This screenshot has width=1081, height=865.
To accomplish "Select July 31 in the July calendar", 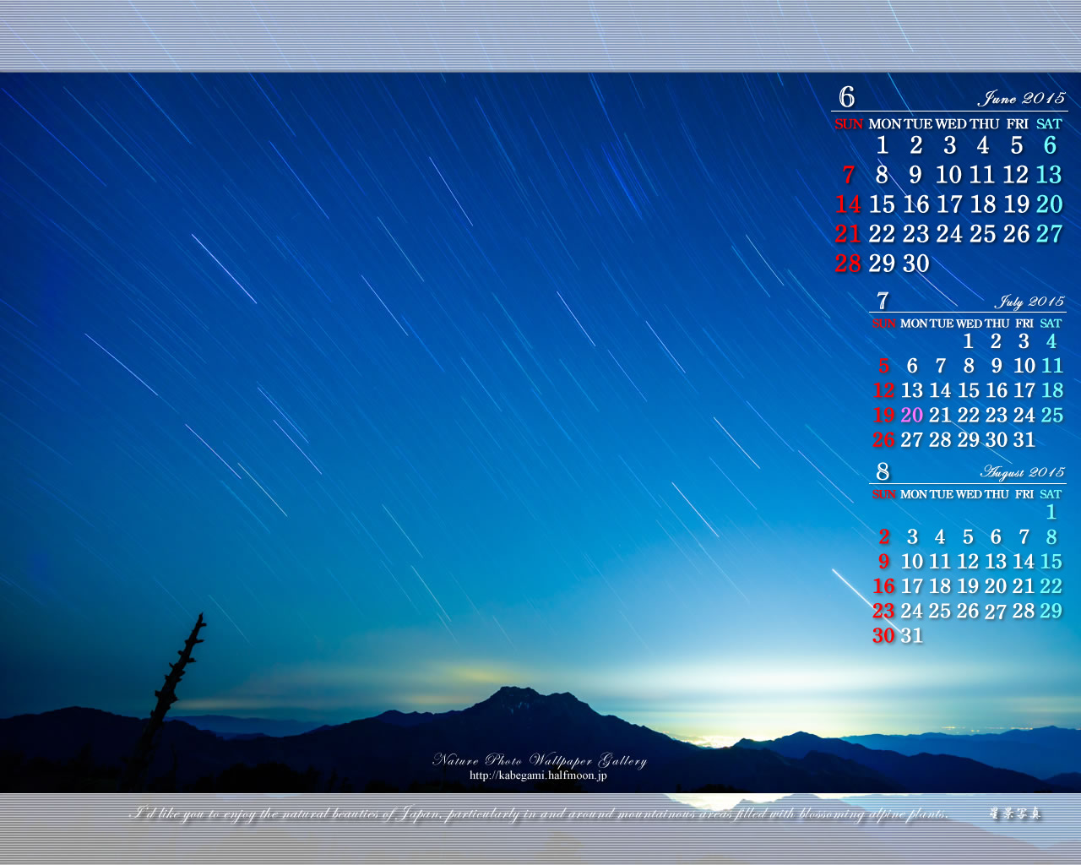I will pyautogui.click(x=1024, y=439).
